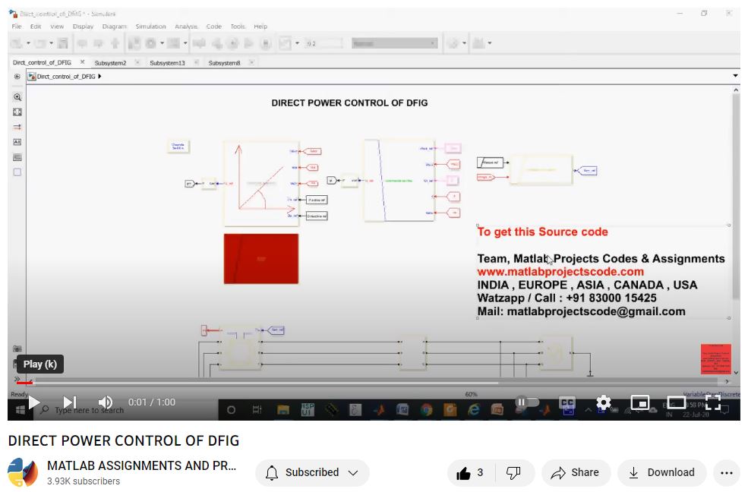The width and height of the screenshot is (748, 492).
Task: Open the Chrome taskbar icon
Action: [x=426, y=410]
